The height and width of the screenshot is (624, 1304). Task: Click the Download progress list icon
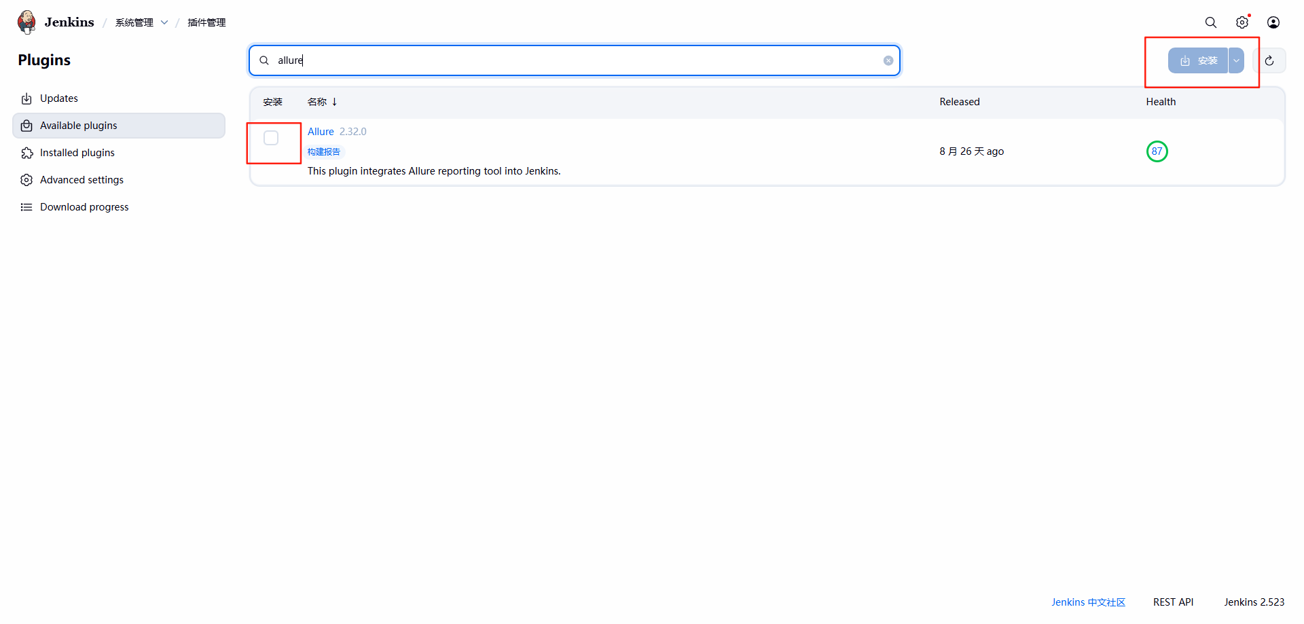[x=26, y=207]
